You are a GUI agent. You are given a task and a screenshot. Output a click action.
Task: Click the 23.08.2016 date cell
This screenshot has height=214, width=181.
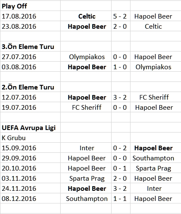coord(30,26)
